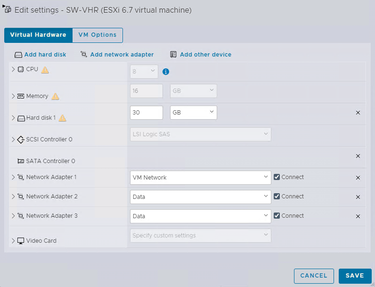Remove Network Adapter 2 with X
This screenshot has height=287, width=375.
[358, 197]
